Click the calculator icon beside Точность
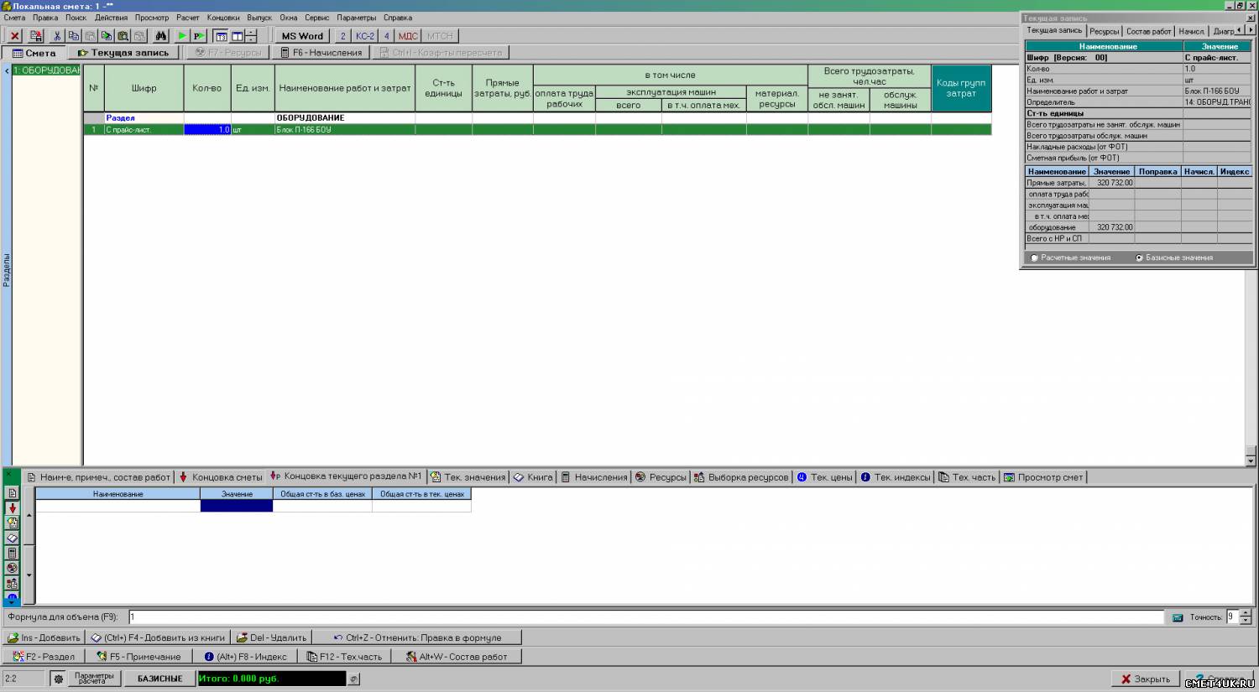This screenshot has width=1259, height=692. point(1178,617)
